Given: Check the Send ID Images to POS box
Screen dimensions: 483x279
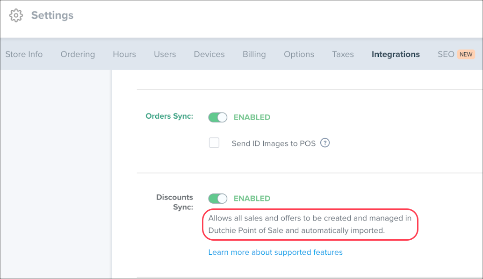Looking at the screenshot, I should pyautogui.click(x=214, y=143).
